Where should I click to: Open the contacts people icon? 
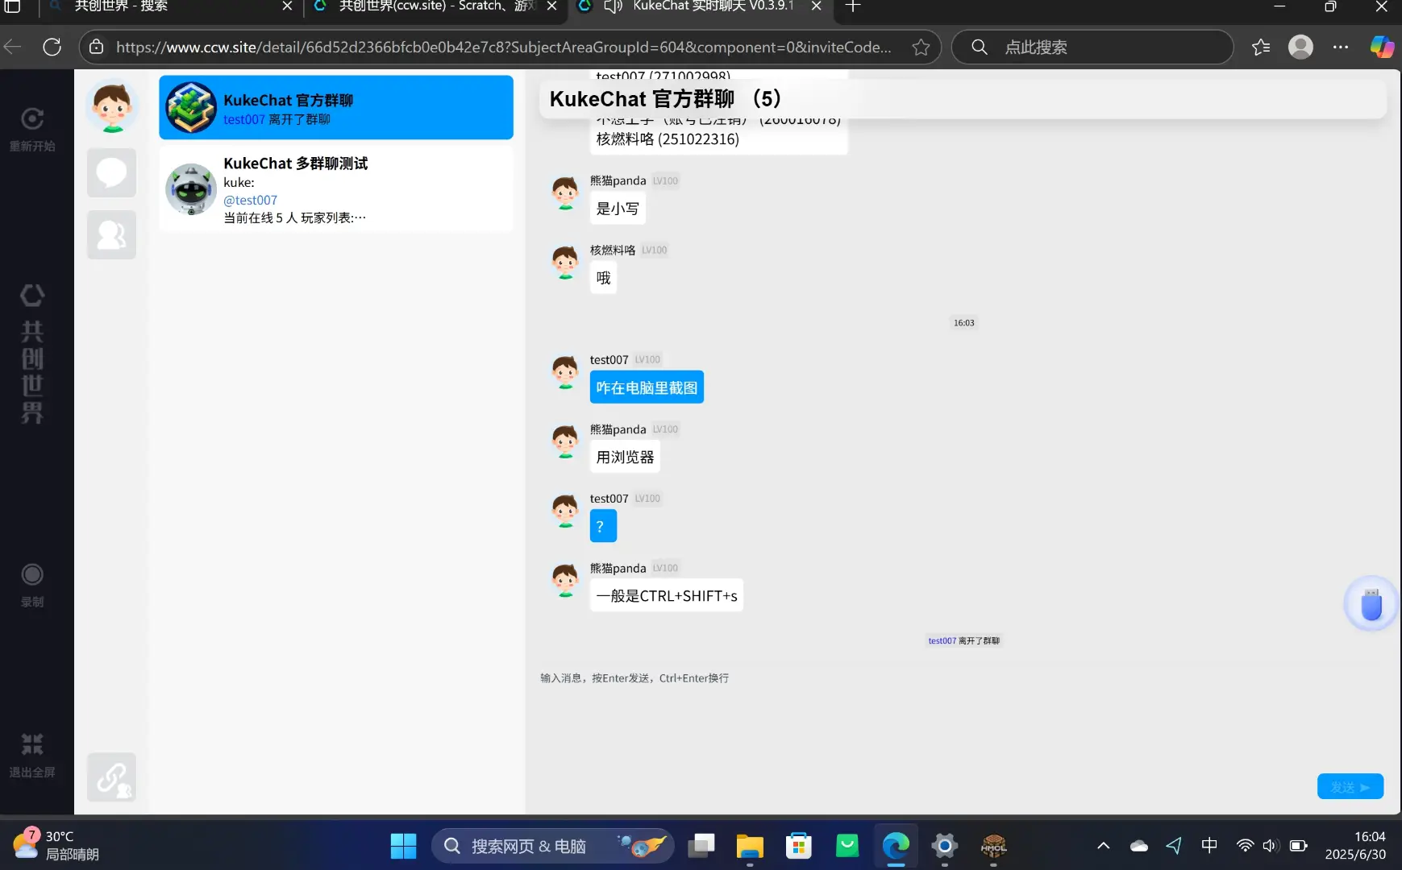pos(111,234)
